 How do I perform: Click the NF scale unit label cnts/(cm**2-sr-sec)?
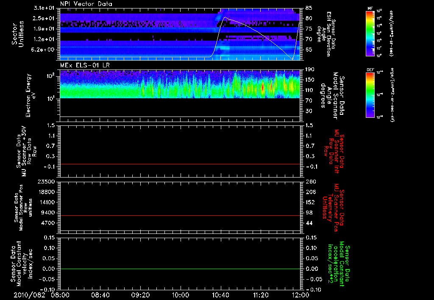(x=391, y=33)
